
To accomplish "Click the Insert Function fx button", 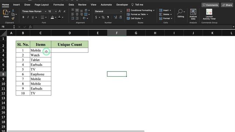I will (30, 27).
